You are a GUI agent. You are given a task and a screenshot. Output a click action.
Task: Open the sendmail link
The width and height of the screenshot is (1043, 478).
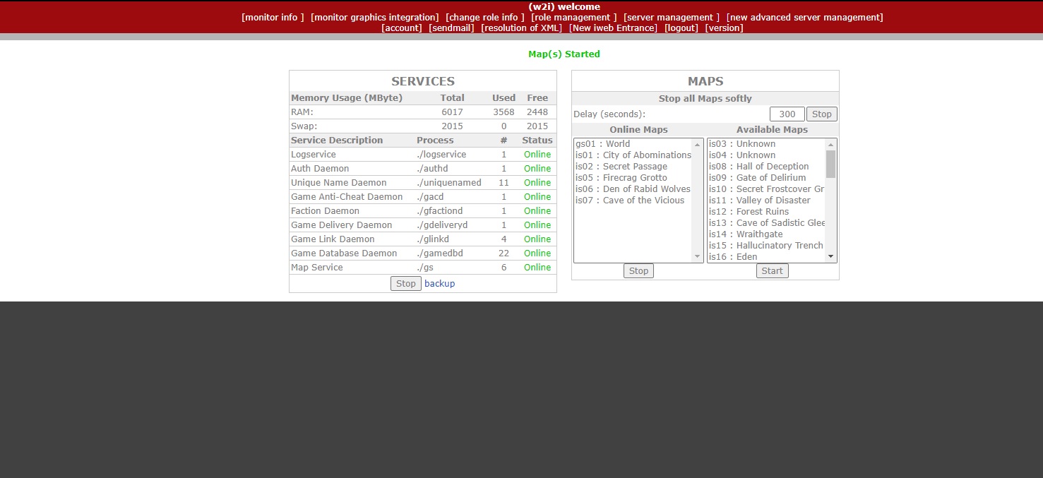click(x=451, y=28)
